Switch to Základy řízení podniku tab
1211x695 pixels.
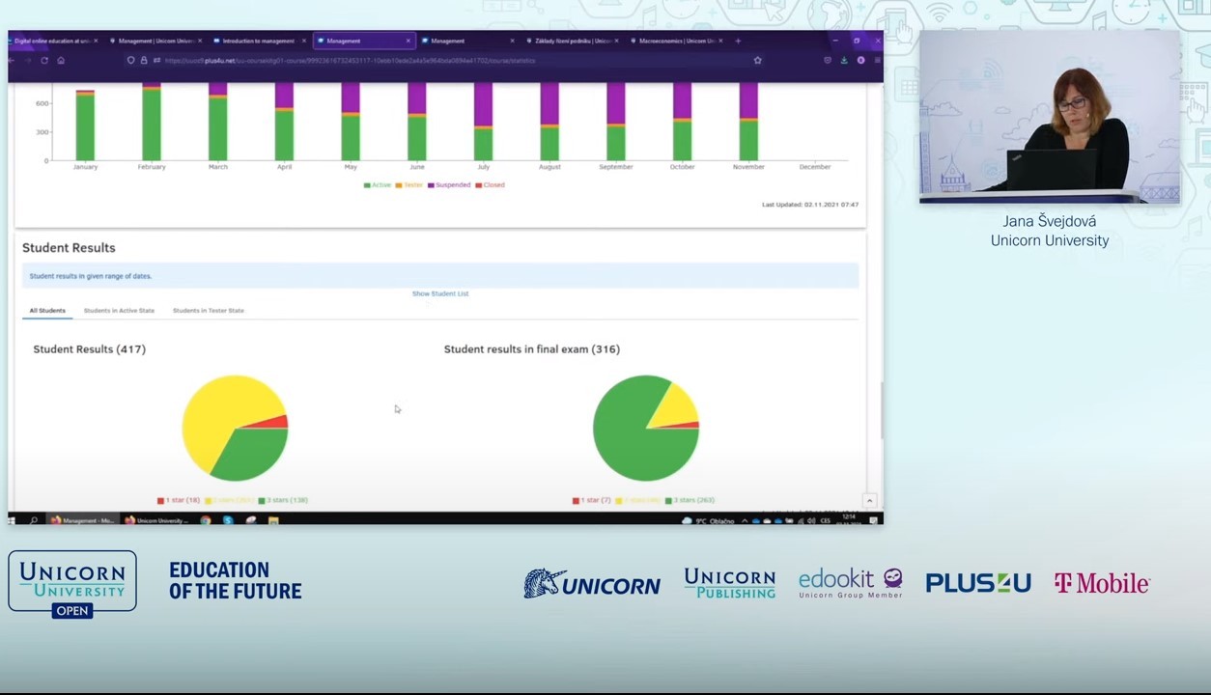click(x=573, y=41)
